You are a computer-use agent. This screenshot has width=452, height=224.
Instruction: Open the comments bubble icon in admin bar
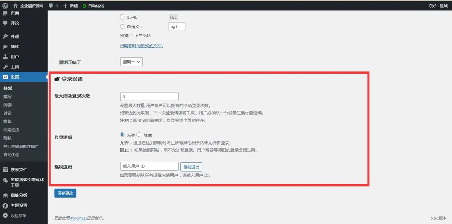click(51, 6)
